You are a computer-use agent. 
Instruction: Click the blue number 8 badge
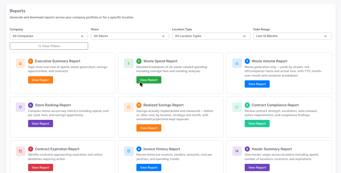(x=139, y=149)
